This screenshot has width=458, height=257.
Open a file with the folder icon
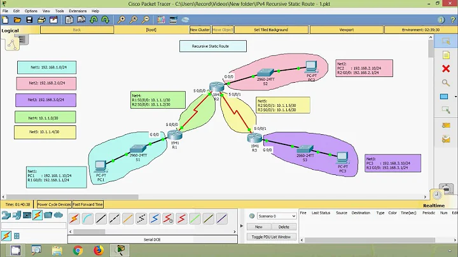point(17,20)
